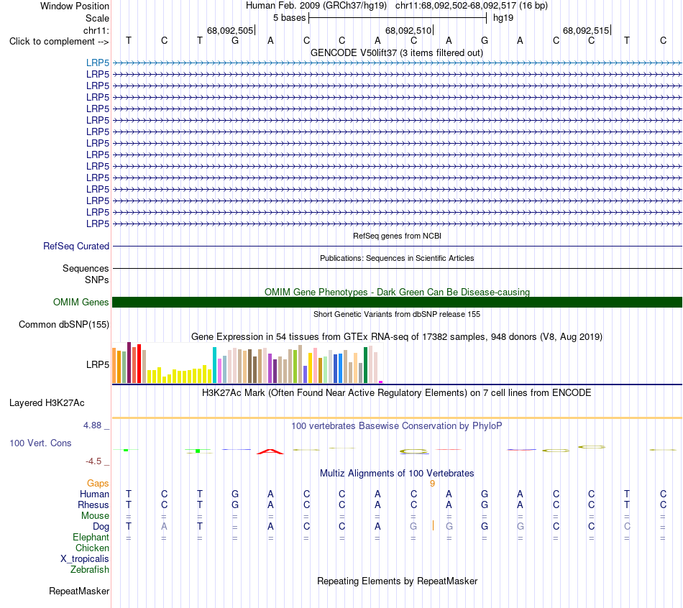Select the Window Position label
The image size is (683, 608).
click(75, 6)
